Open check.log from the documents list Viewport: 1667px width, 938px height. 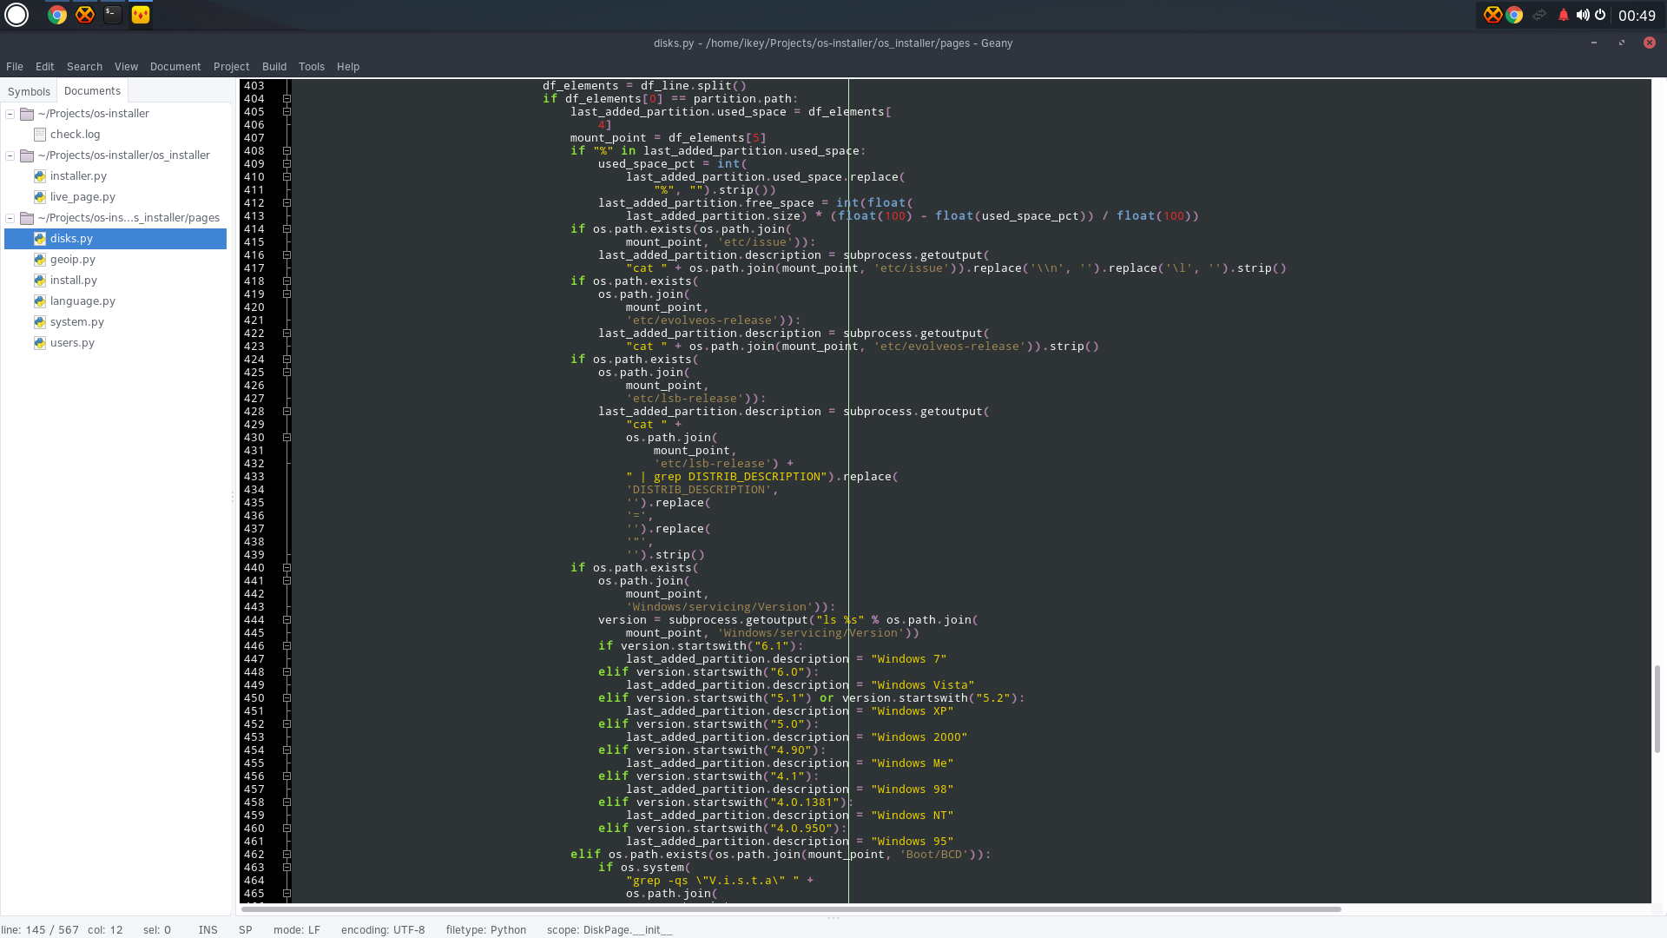[75, 135]
